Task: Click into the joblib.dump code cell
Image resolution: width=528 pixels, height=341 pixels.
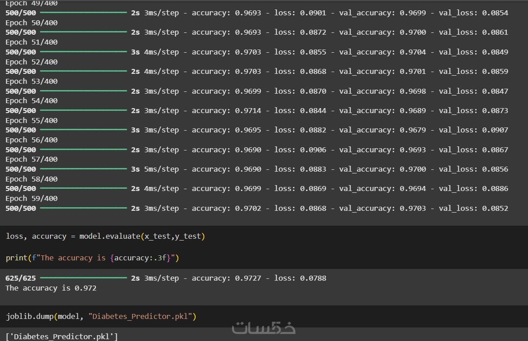Action: (101, 316)
